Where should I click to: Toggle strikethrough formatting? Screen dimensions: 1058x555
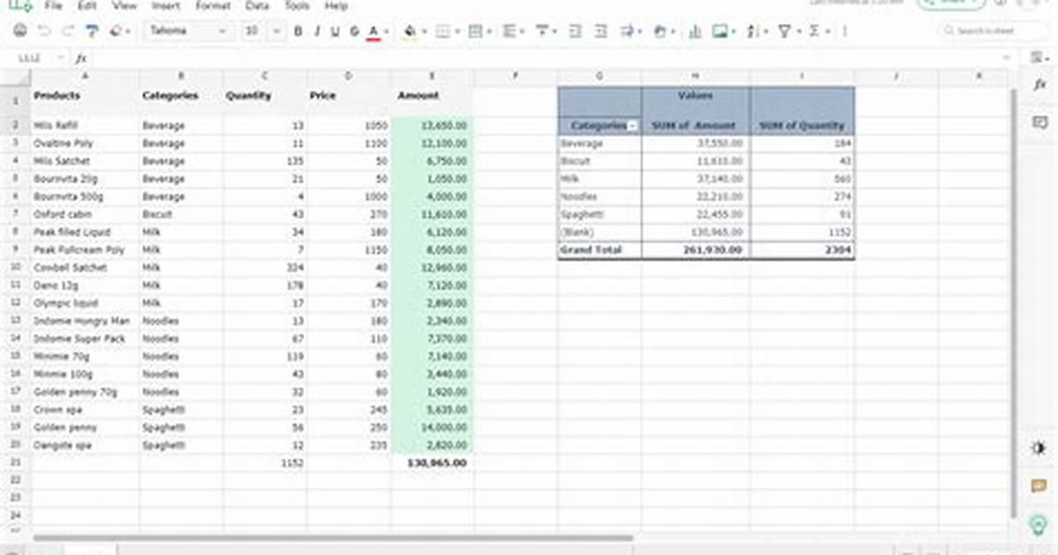coord(354,31)
